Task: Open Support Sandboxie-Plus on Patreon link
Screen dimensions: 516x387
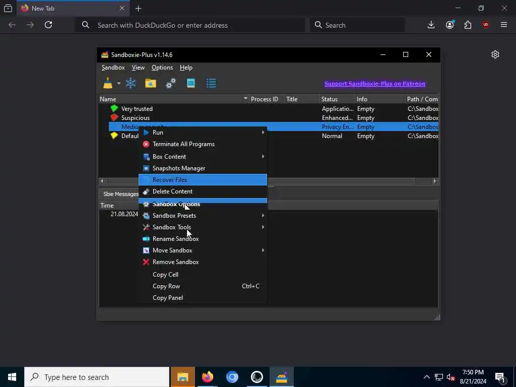Action: pyautogui.click(x=375, y=84)
